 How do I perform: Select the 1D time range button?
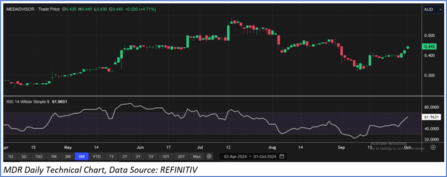tap(10, 156)
